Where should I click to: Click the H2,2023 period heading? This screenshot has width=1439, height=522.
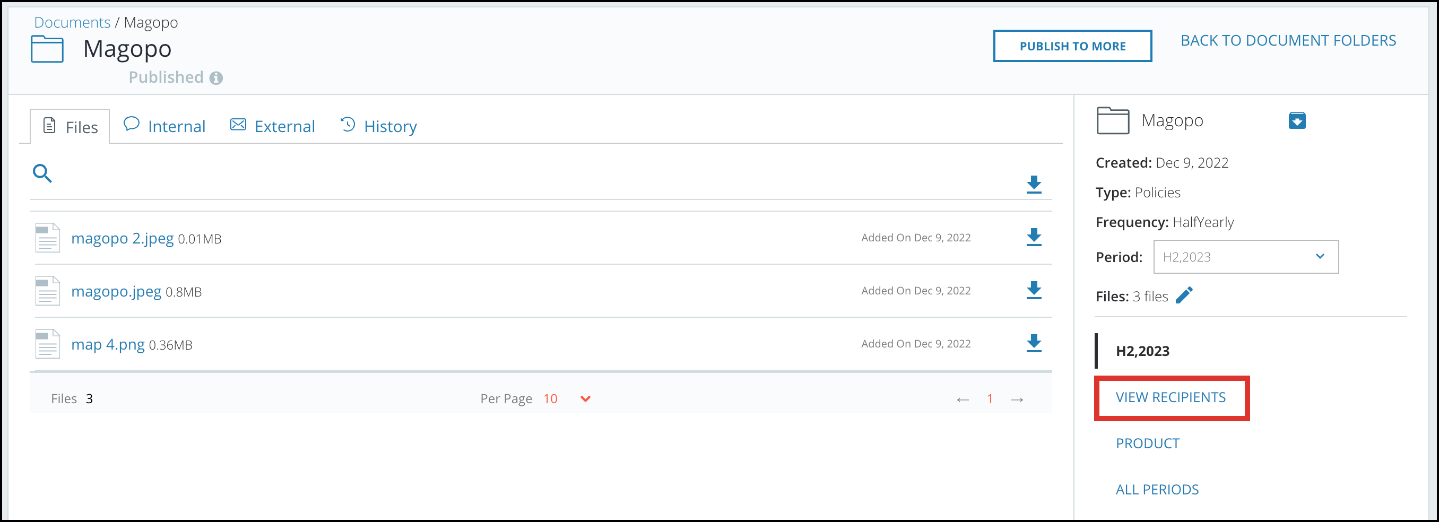[1142, 351]
